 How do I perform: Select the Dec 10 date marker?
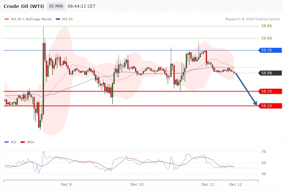[137, 184]
